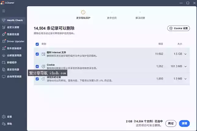Viewport: 197px width, 131px height.
Task: Click the Health Check heart icon
Action: (x=4, y=20)
